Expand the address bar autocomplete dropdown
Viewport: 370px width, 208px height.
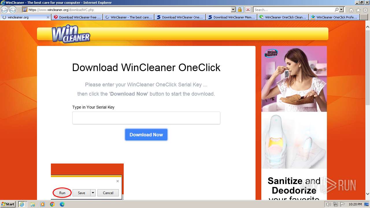tap(233, 10)
